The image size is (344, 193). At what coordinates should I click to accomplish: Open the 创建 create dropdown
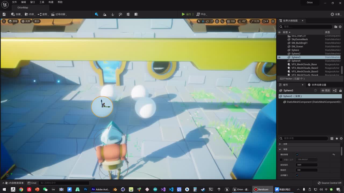16,14
